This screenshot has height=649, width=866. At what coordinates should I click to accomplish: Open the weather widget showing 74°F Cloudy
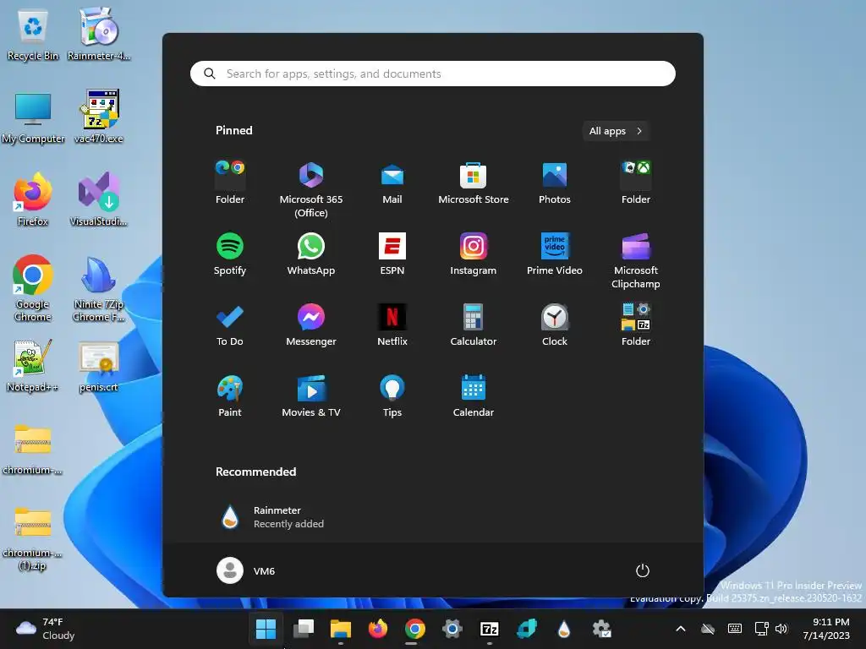point(46,629)
